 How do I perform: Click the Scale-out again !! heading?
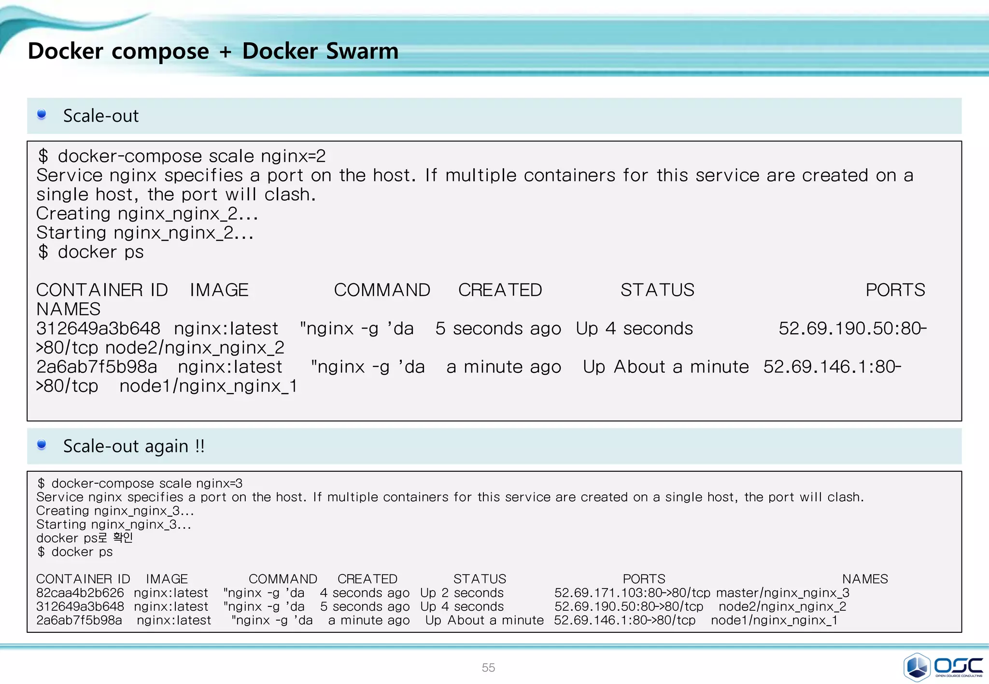point(134,446)
